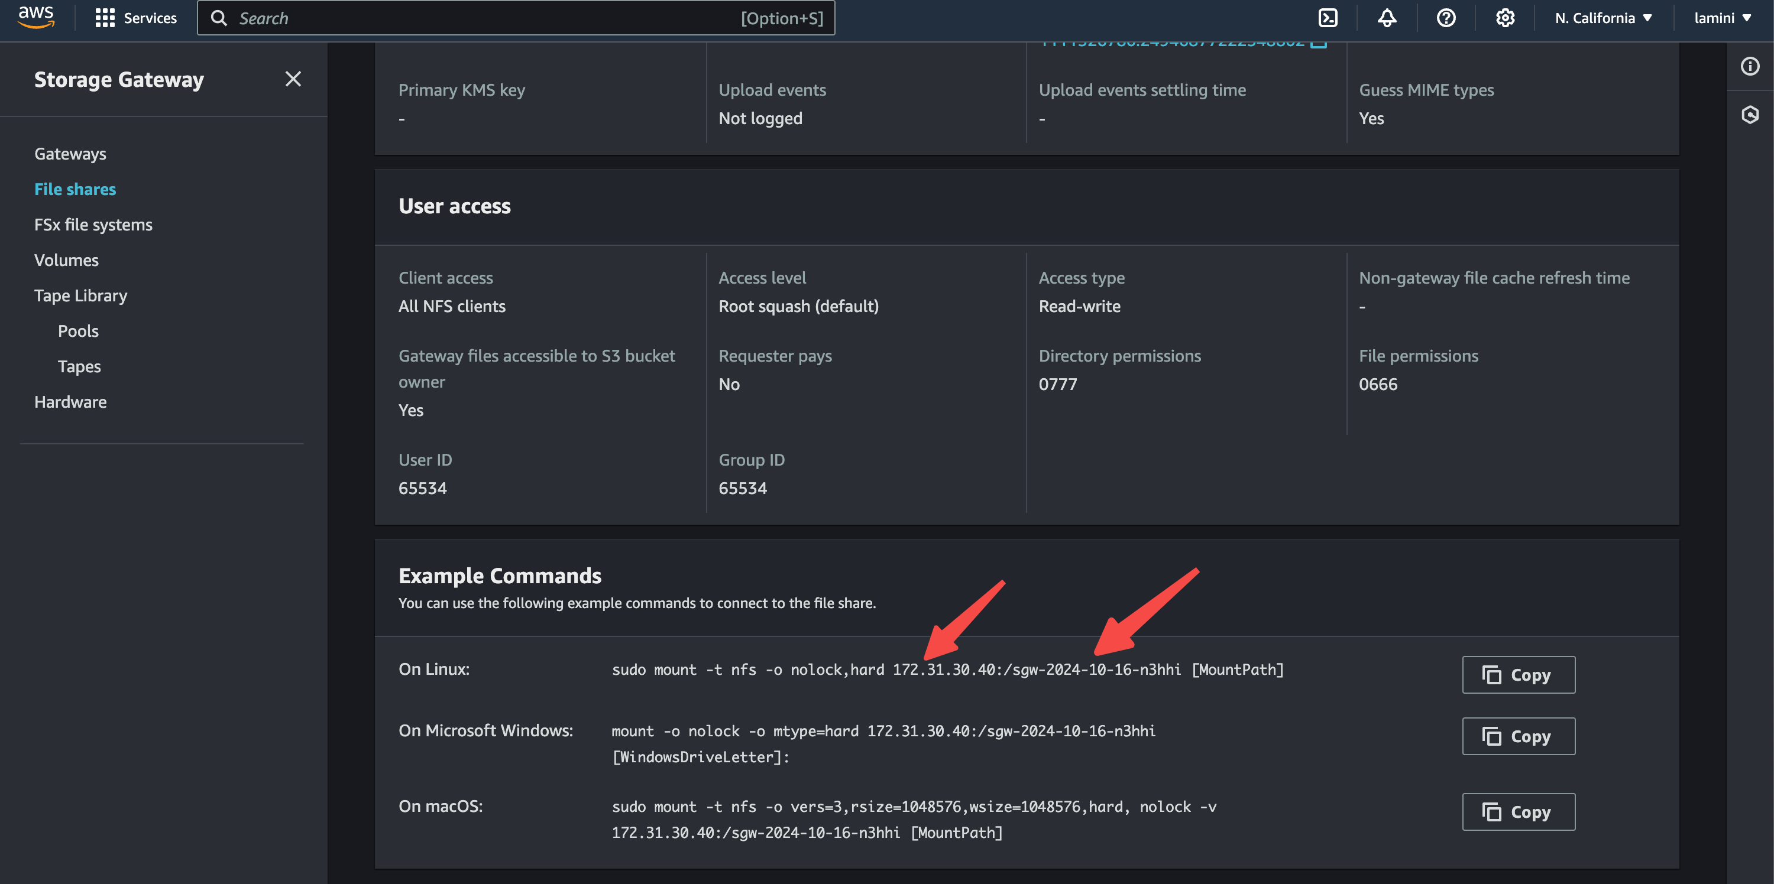The image size is (1774, 884).
Task: Open the settings gear icon
Action: tap(1505, 18)
